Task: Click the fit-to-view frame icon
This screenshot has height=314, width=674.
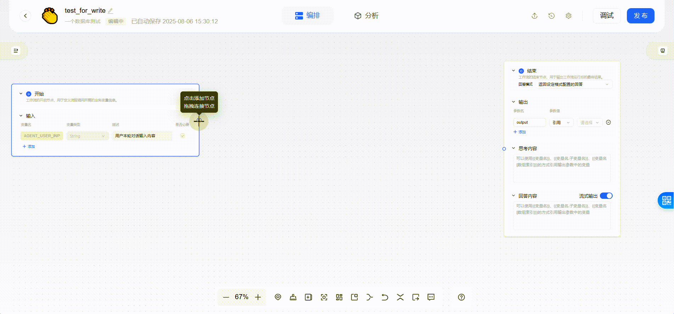Action: click(324, 297)
